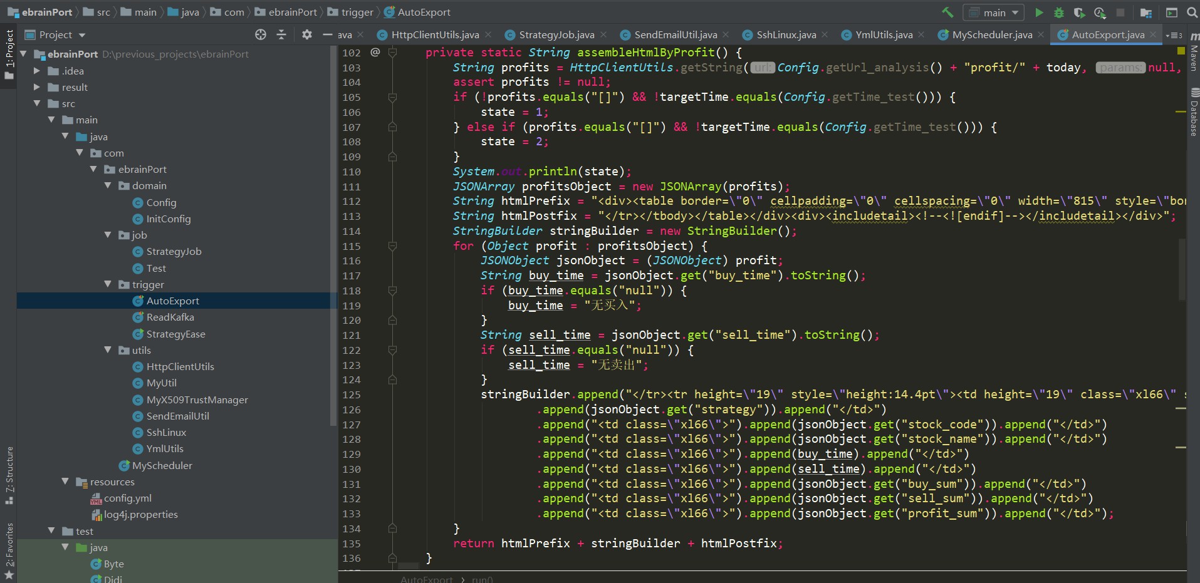The image size is (1200, 583).
Task: Click the Build project hammer icon
Action: point(947,13)
